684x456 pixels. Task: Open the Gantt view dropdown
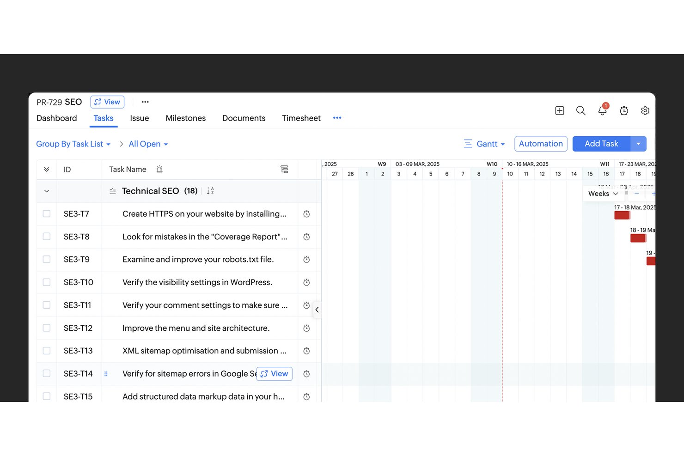[484, 144]
